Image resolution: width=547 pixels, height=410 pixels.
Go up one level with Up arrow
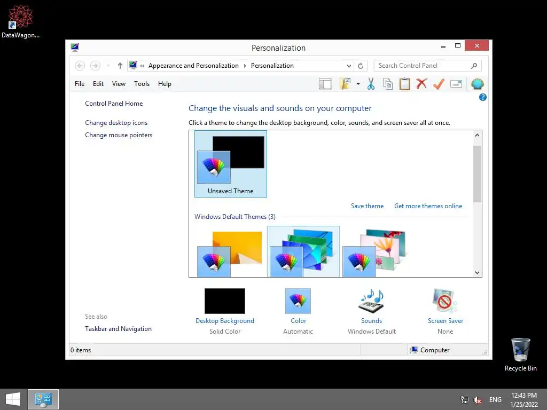(x=120, y=66)
